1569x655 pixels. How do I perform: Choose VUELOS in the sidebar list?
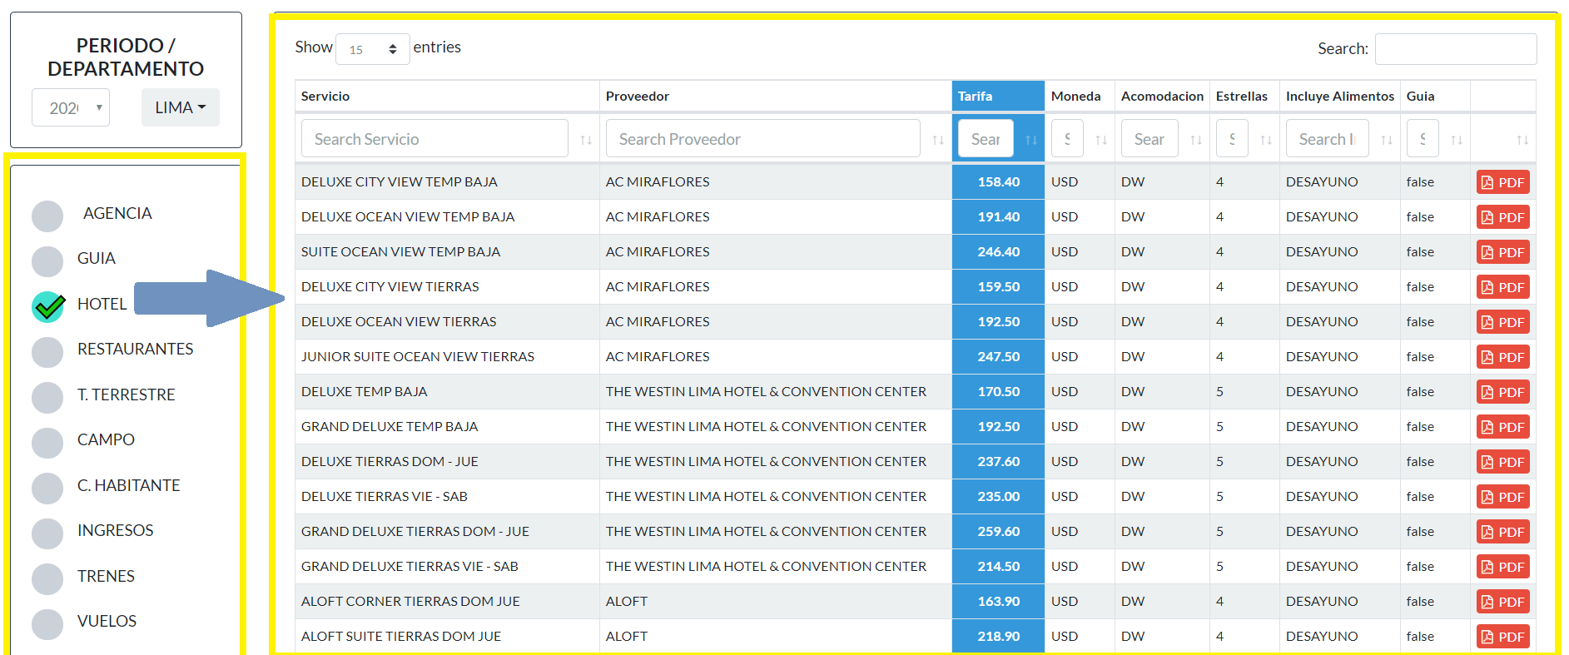[x=47, y=624]
